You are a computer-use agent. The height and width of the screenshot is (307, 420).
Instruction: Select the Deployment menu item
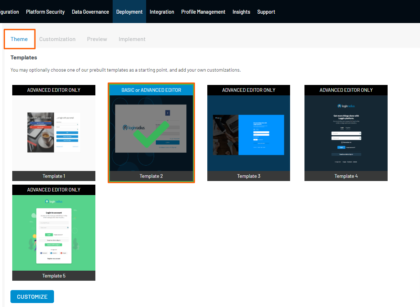click(129, 12)
